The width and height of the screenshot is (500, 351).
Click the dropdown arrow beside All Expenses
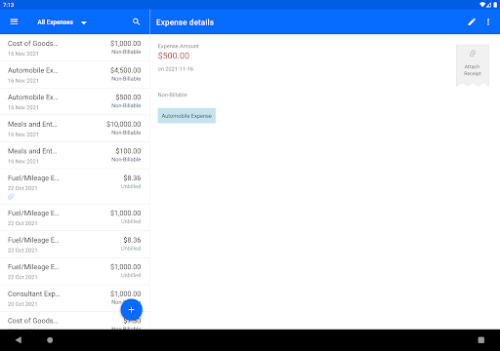click(x=84, y=22)
